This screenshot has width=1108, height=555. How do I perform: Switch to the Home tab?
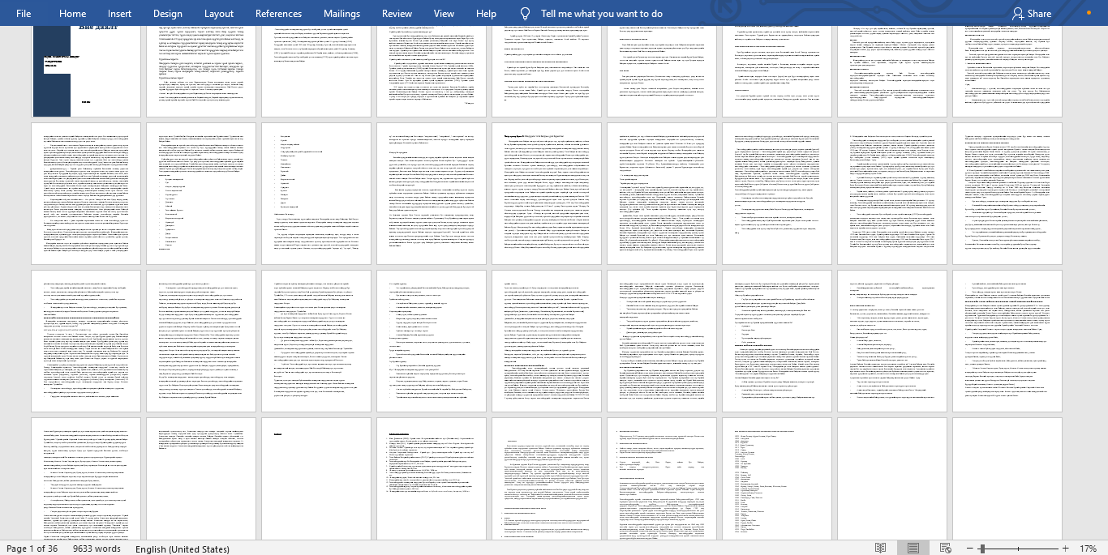click(x=72, y=14)
